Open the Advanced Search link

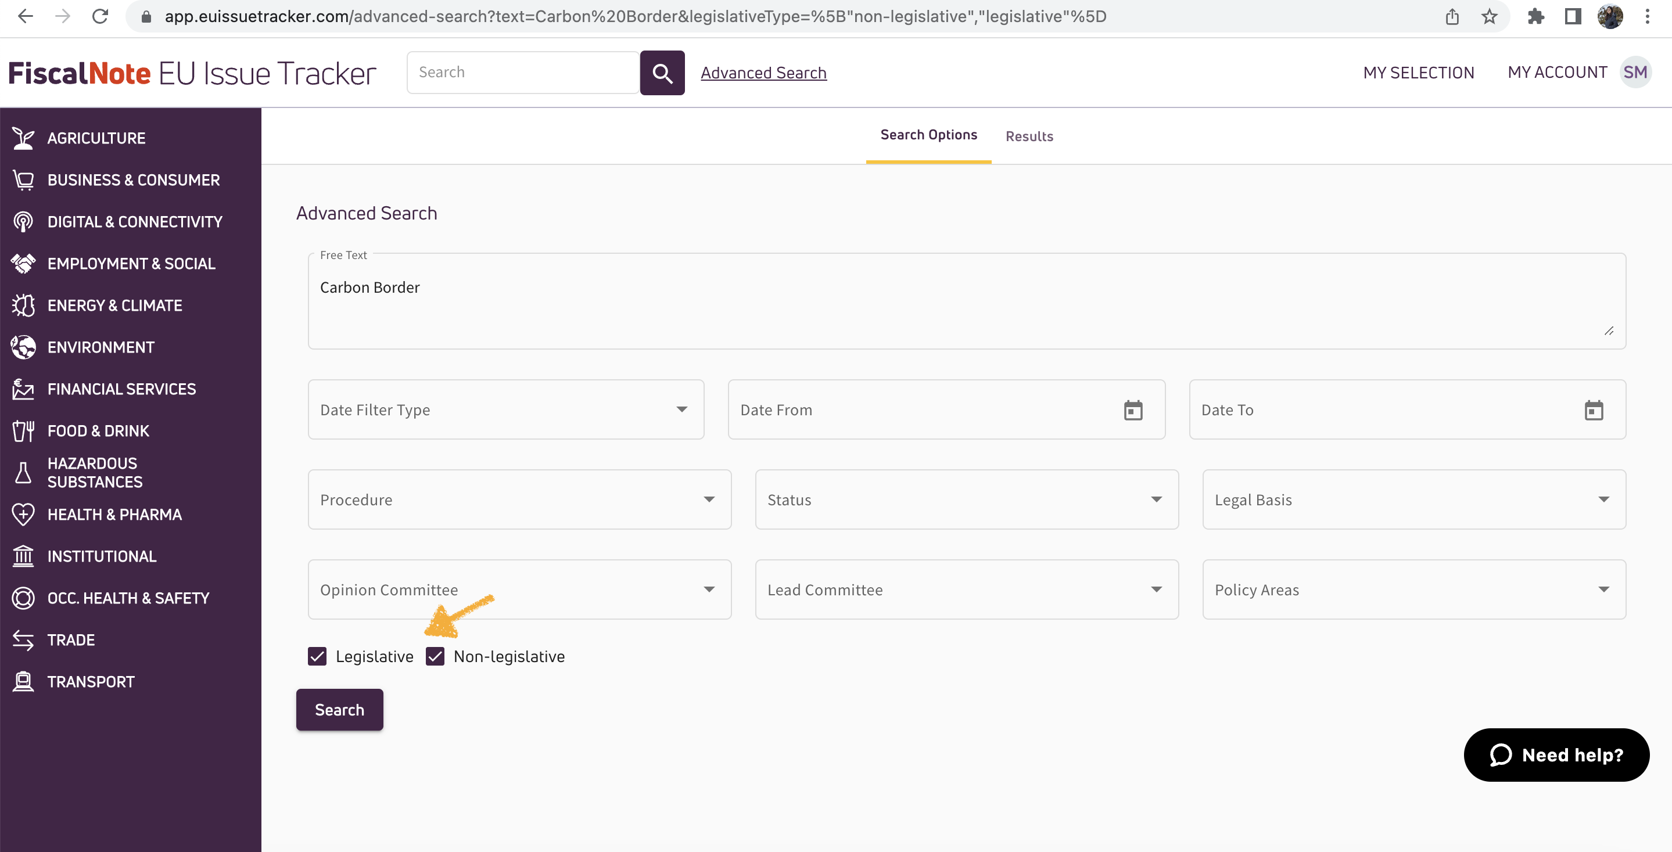click(x=763, y=73)
